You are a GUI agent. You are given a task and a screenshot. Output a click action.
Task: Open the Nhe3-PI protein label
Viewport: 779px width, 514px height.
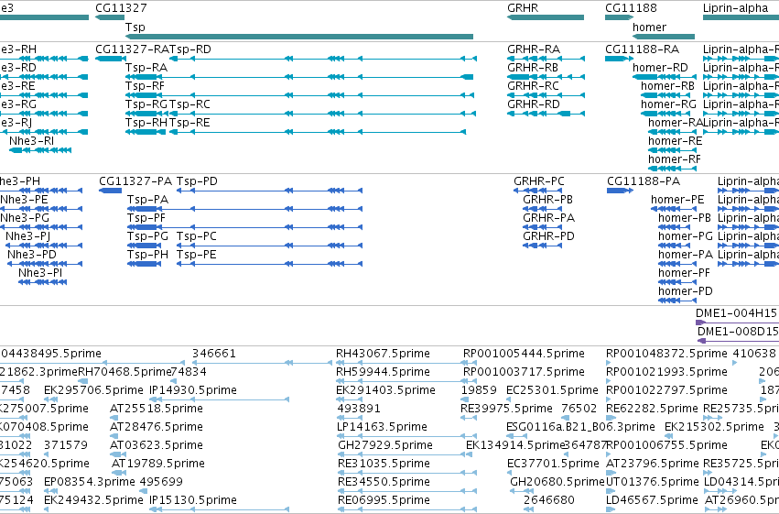click(x=40, y=272)
